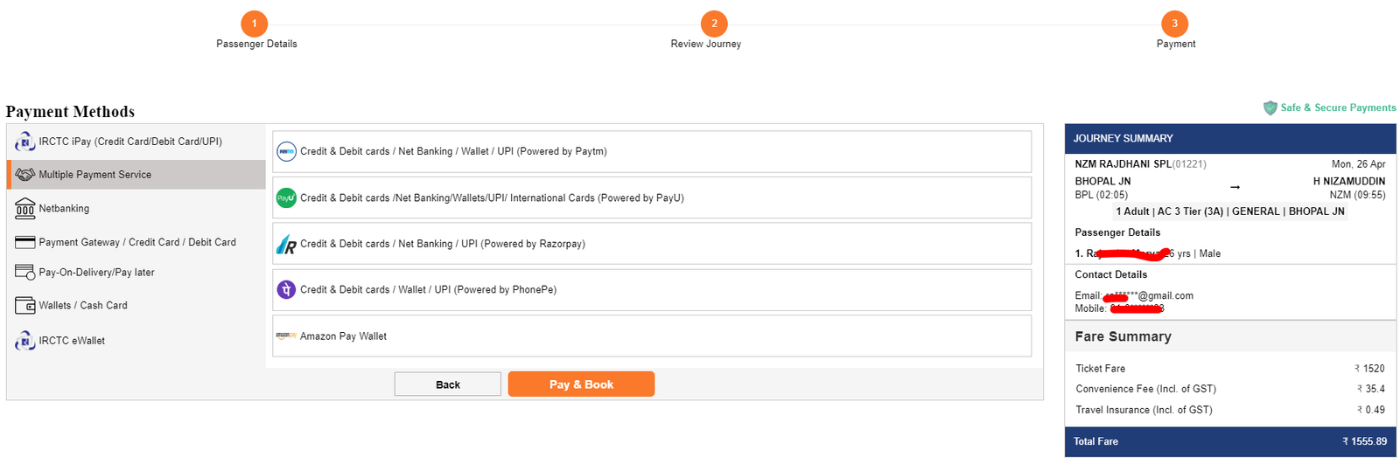Click the Wallets / Cash Card icon
The width and height of the screenshot is (1400, 471).
[24, 306]
